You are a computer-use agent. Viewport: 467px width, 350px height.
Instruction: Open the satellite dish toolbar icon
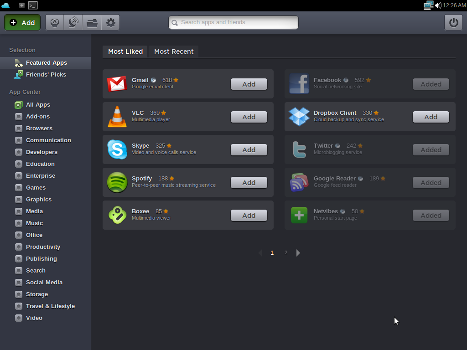click(x=73, y=23)
